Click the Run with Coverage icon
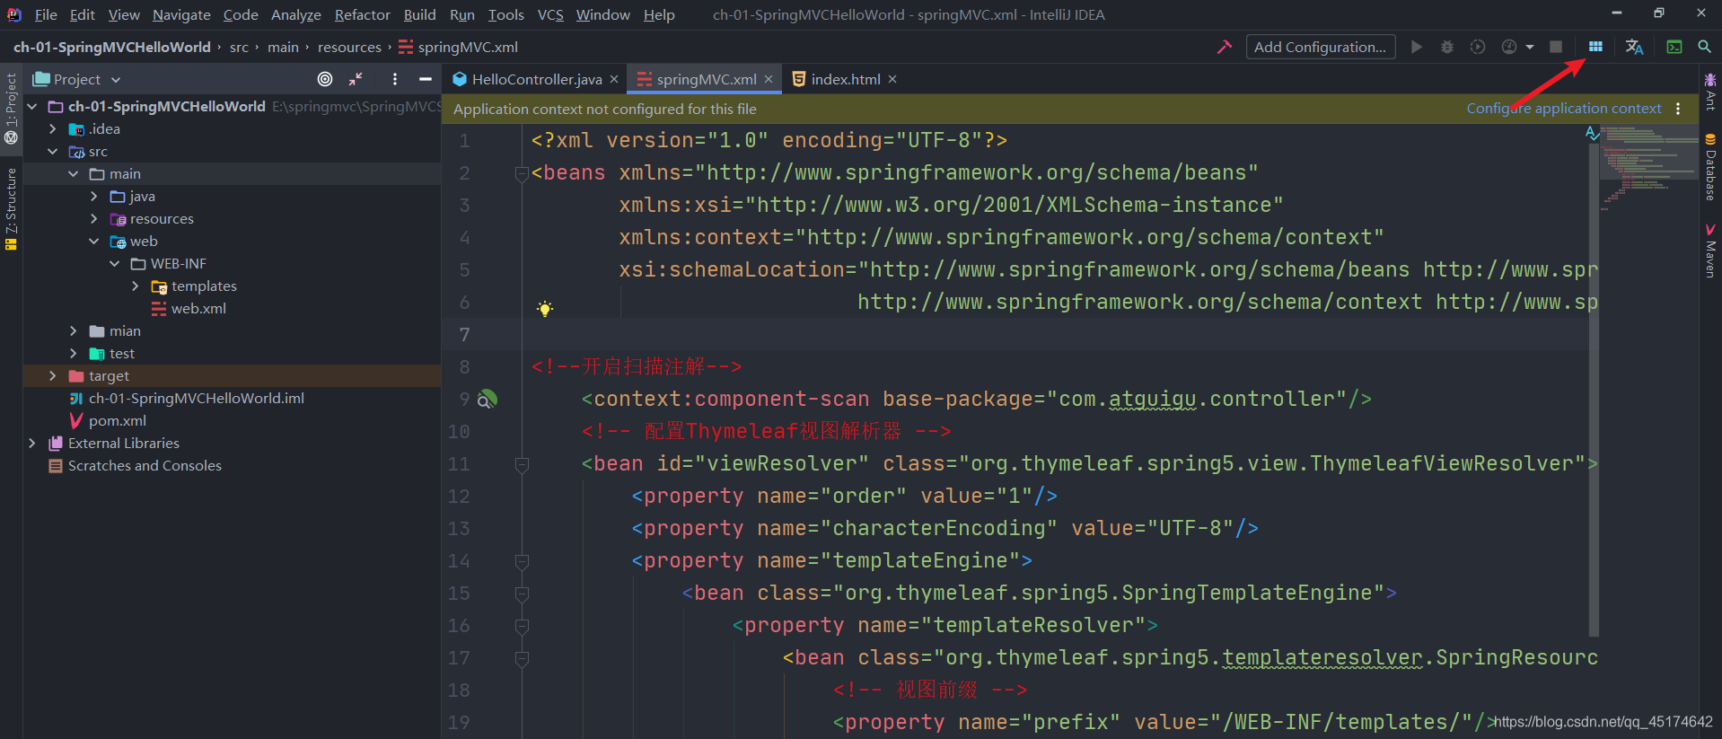 point(1477,47)
